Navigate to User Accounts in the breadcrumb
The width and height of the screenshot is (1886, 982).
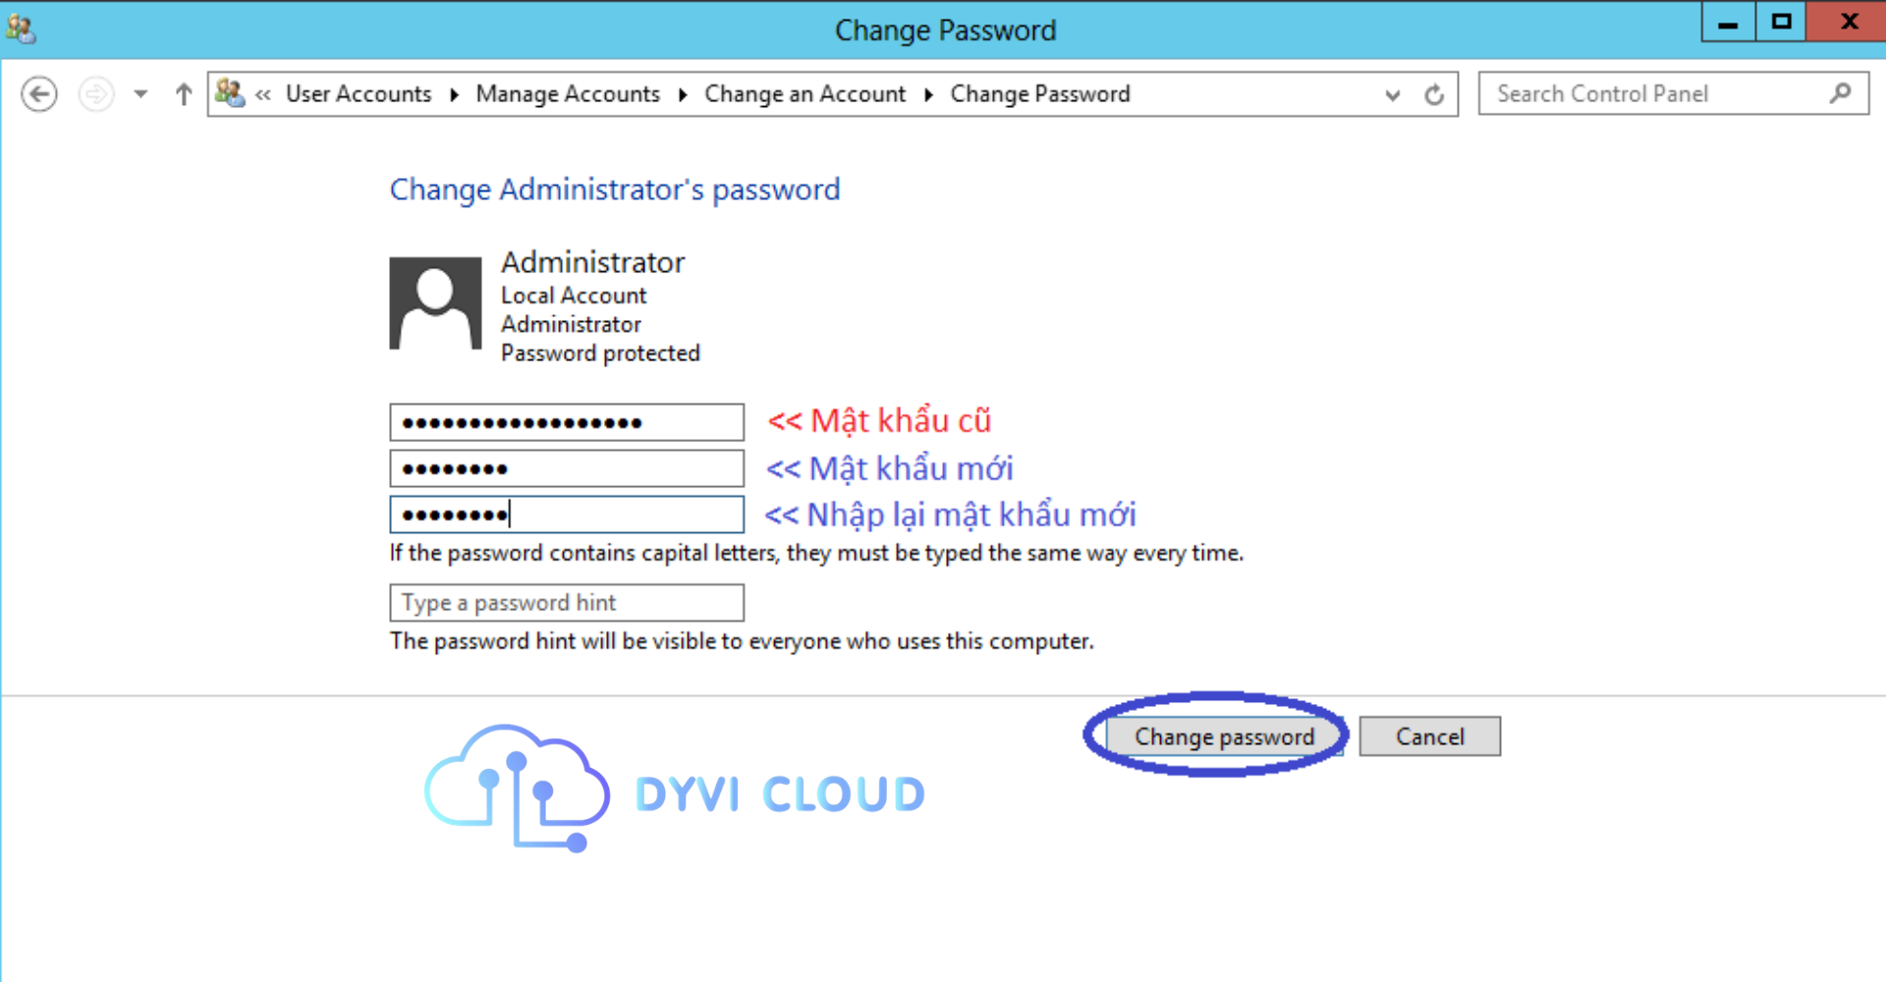(358, 93)
